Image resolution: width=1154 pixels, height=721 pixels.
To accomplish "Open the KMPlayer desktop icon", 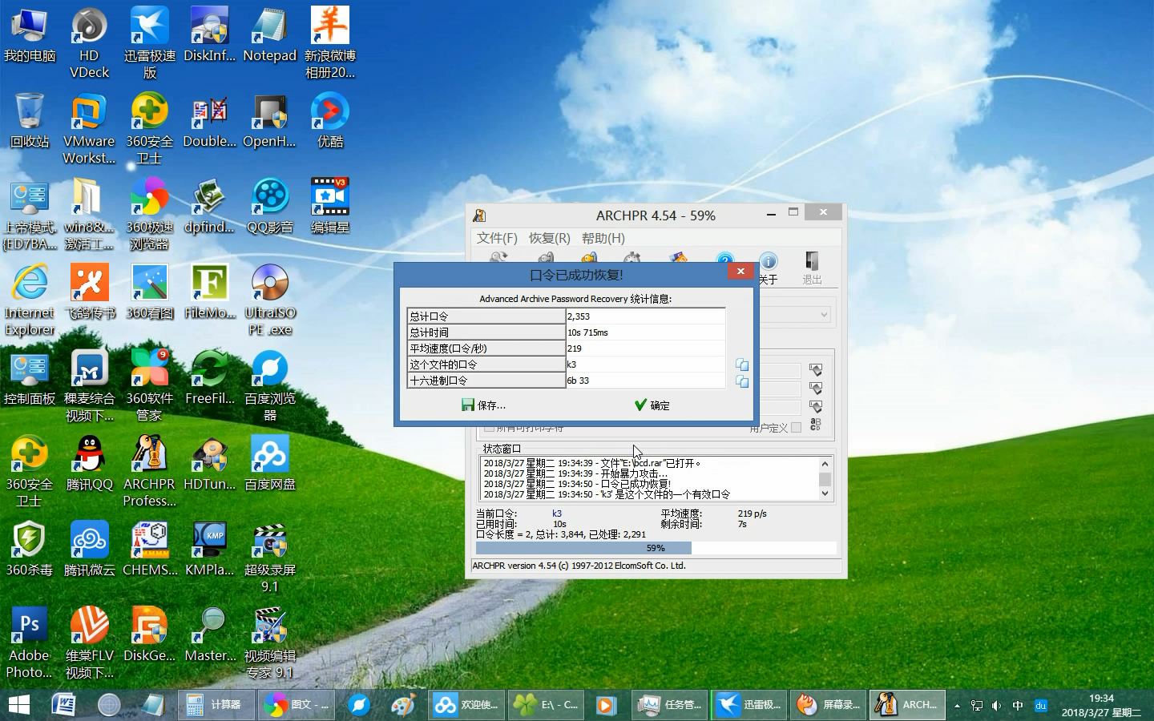I will tap(210, 550).
